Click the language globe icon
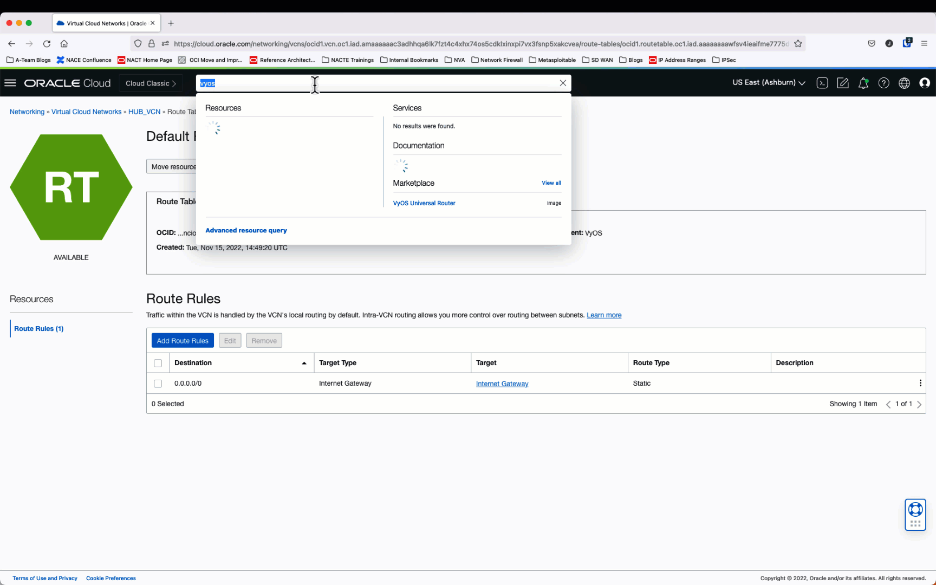This screenshot has width=936, height=585. [904, 83]
